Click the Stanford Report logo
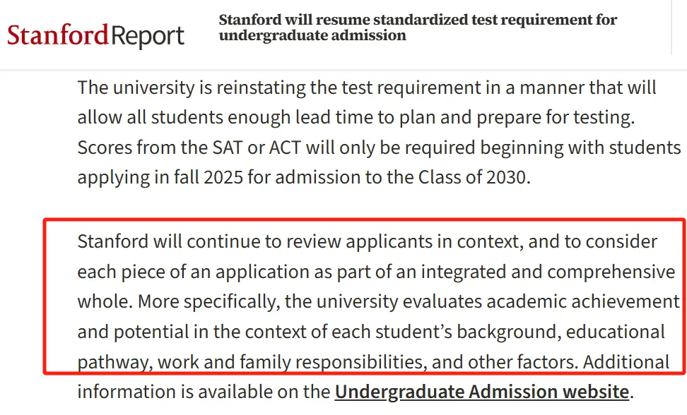 click(x=95, y=36)
